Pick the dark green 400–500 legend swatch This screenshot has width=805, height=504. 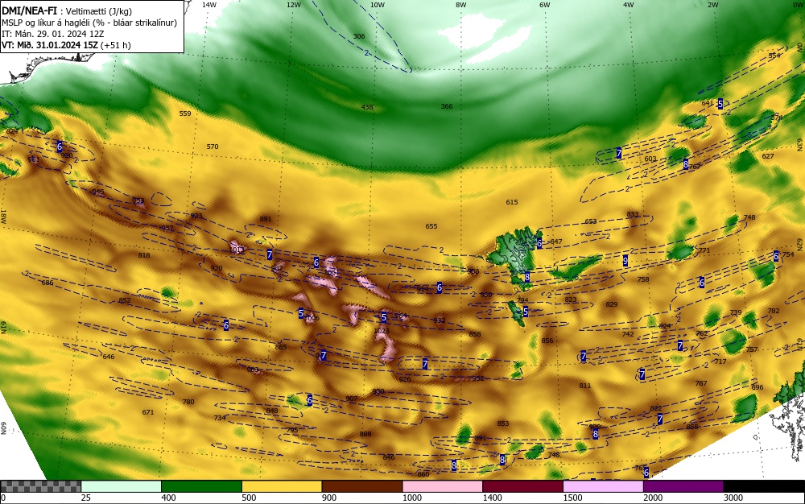coord(201,486)
